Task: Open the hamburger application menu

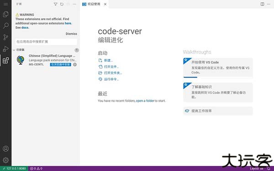Action: coord(5,4)
